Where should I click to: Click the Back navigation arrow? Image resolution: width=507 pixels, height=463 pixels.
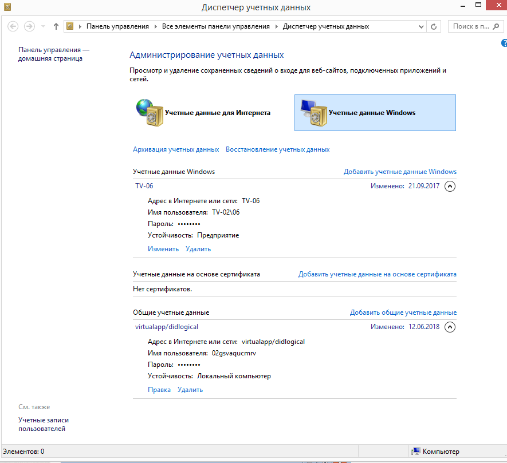coord(13,26)
